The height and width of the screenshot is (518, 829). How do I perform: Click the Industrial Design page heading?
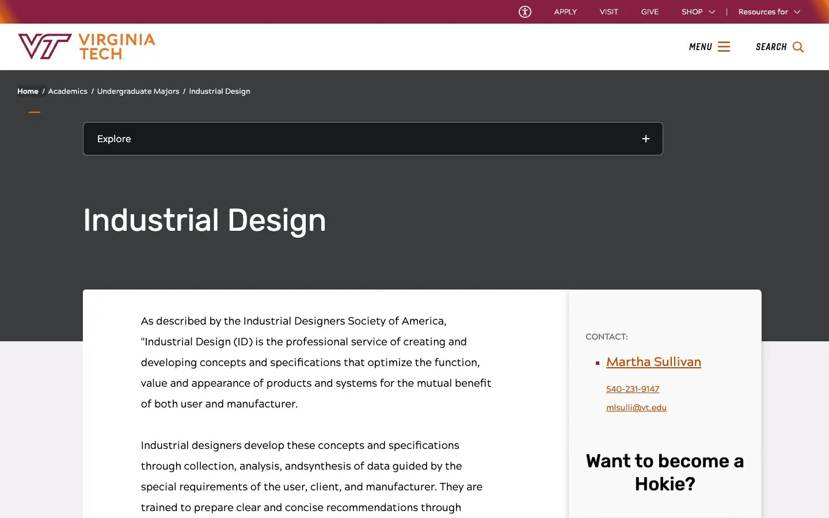click(x=204, y=220)
